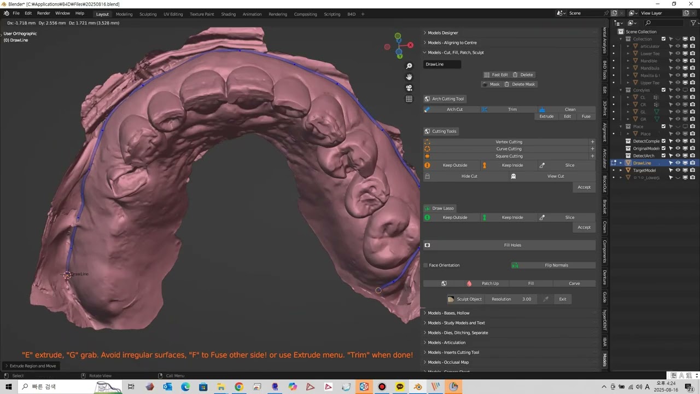Toggle DrawLine render camera icon
700x394 pixels.
coord(692,163)
